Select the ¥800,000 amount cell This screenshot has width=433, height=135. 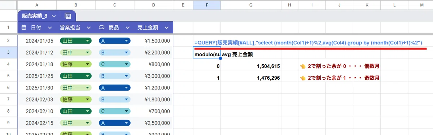(154, 64)
